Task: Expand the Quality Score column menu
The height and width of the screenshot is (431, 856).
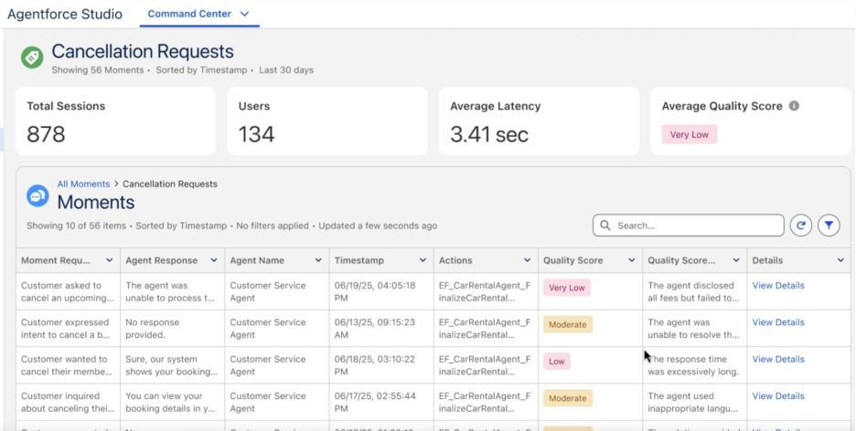Action: [x=632, y=260]
